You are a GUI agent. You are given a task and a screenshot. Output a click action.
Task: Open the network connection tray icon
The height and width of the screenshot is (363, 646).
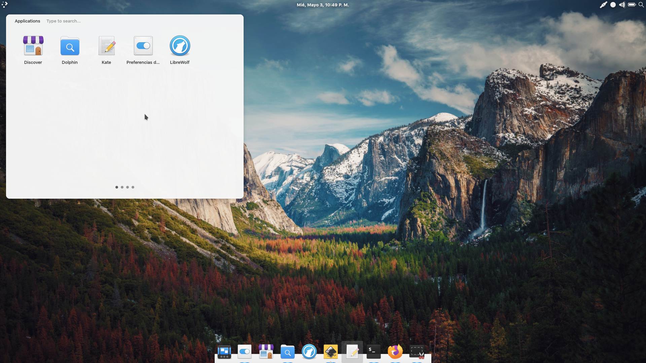tap(603, 5)
